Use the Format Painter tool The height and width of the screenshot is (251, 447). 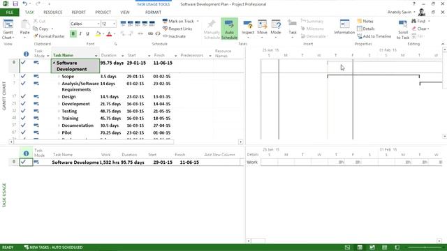coord(49,36)
